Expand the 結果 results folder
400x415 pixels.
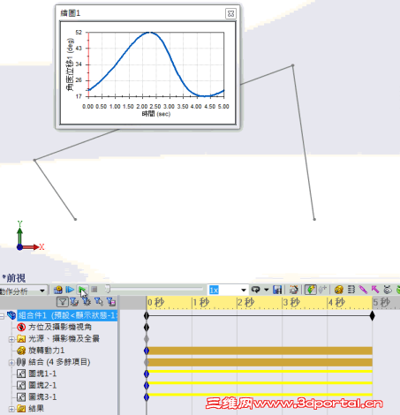coord(11,409)
